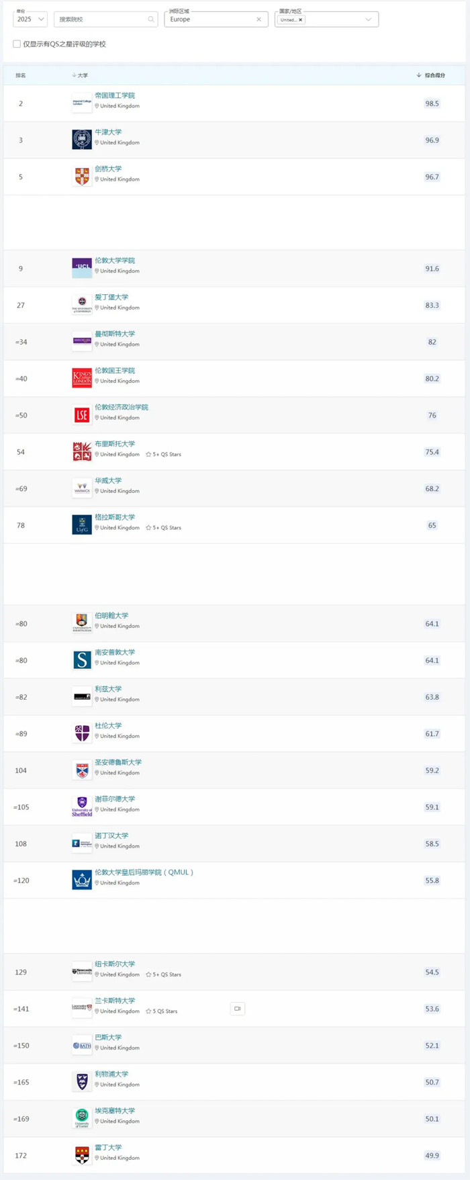
Task: Sort by 大学 column header
Action: pyautogui.click(x=80, y=75)
